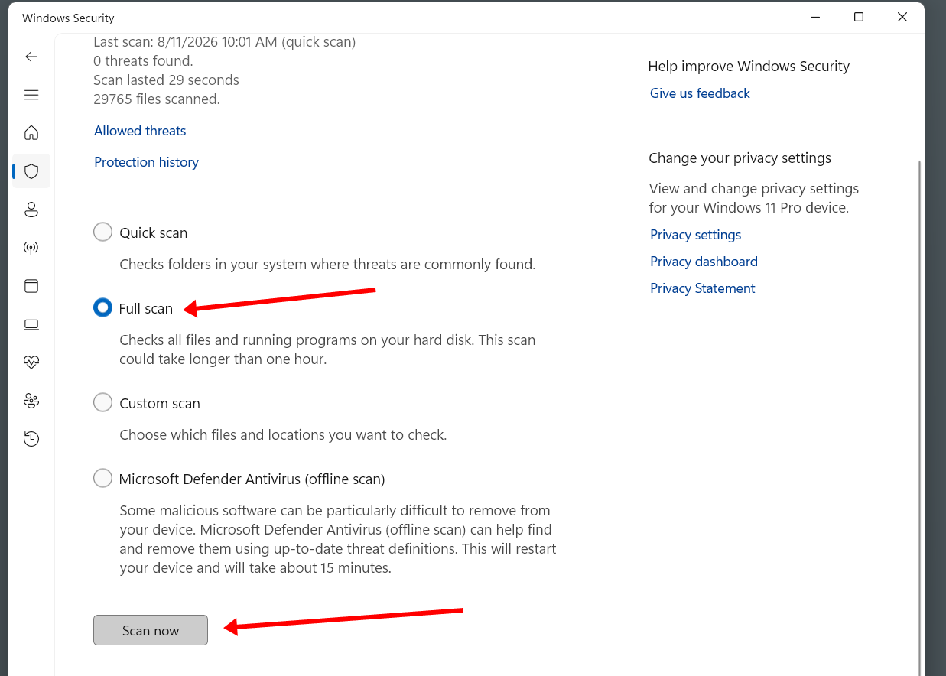Go back using the back arrow
This screenshot has width=946, height=676.
tap(31, 57)
